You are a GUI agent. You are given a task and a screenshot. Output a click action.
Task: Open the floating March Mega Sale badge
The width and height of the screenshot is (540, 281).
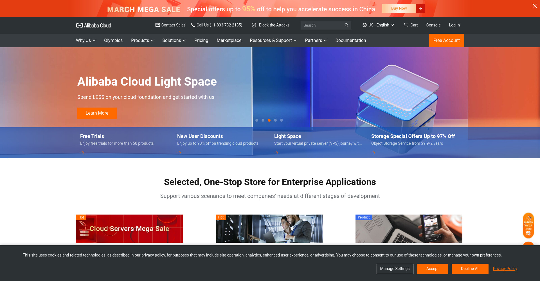[x=528, y=226]
